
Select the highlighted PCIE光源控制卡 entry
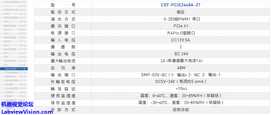(x=14, y=69)
